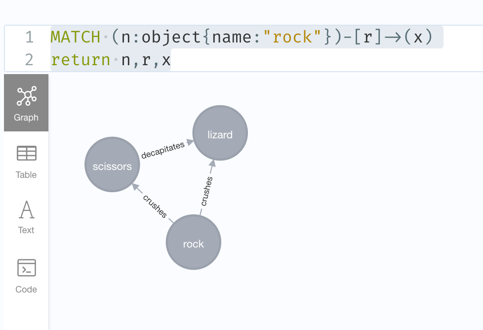Open the Code view panel
Screen dimensions: 483x330
tap(26, 275)
